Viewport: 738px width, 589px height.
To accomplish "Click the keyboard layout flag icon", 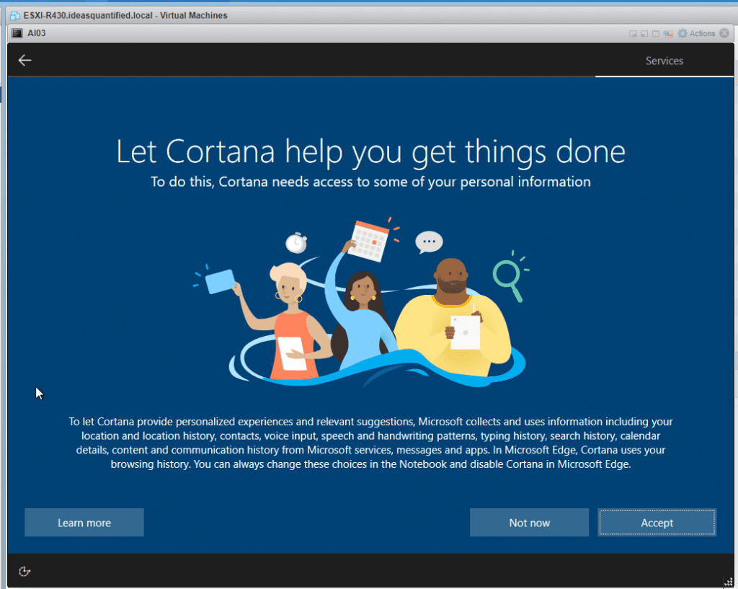I will click(668, 33).
